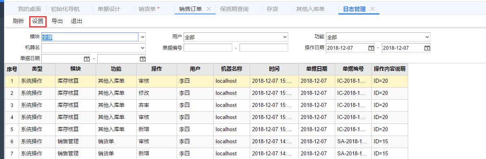Click row 3 ID=20 content cell
The height and width of the screenshot is (159, 486).
tap(390, 105)
